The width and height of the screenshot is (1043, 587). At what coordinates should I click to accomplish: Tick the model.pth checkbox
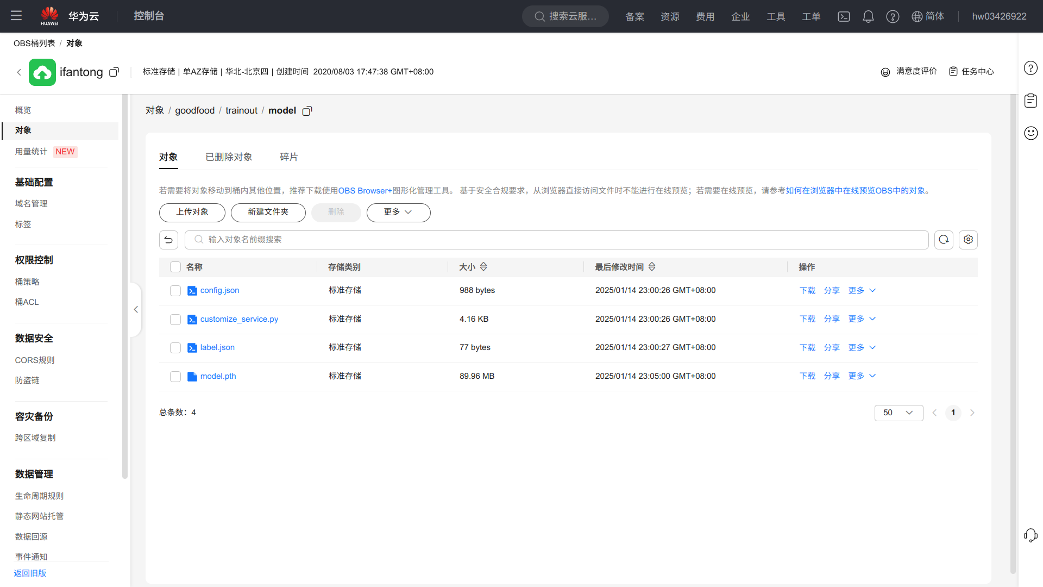tap(175, 377)
